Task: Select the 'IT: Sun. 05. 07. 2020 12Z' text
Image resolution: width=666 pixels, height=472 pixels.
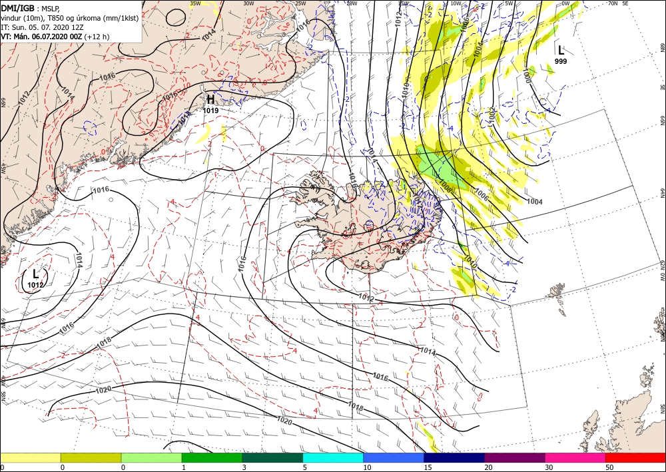Action: coord(42,27)
